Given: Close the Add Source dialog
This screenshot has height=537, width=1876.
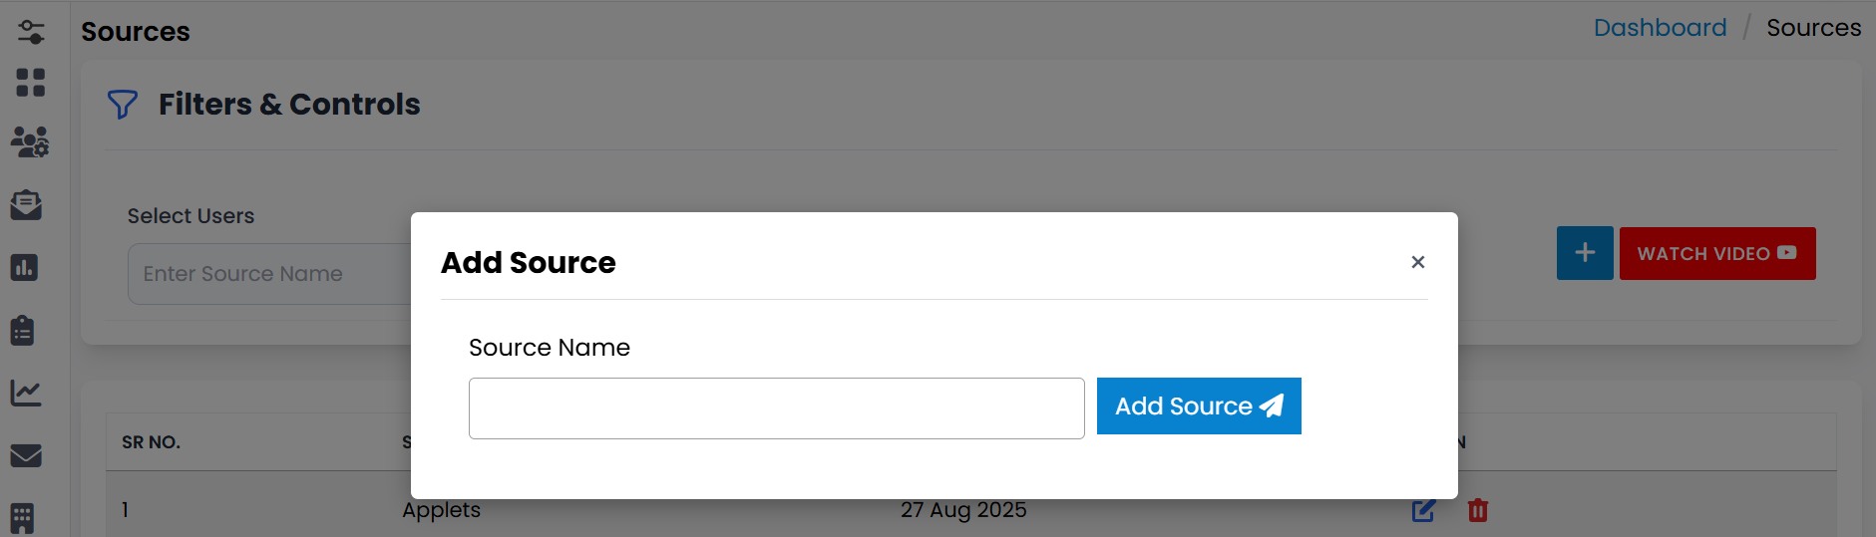Looking at the screenshot, I should 1417,262.
